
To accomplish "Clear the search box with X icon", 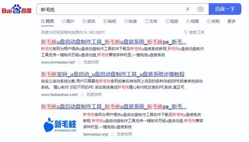I will (188, 9).
